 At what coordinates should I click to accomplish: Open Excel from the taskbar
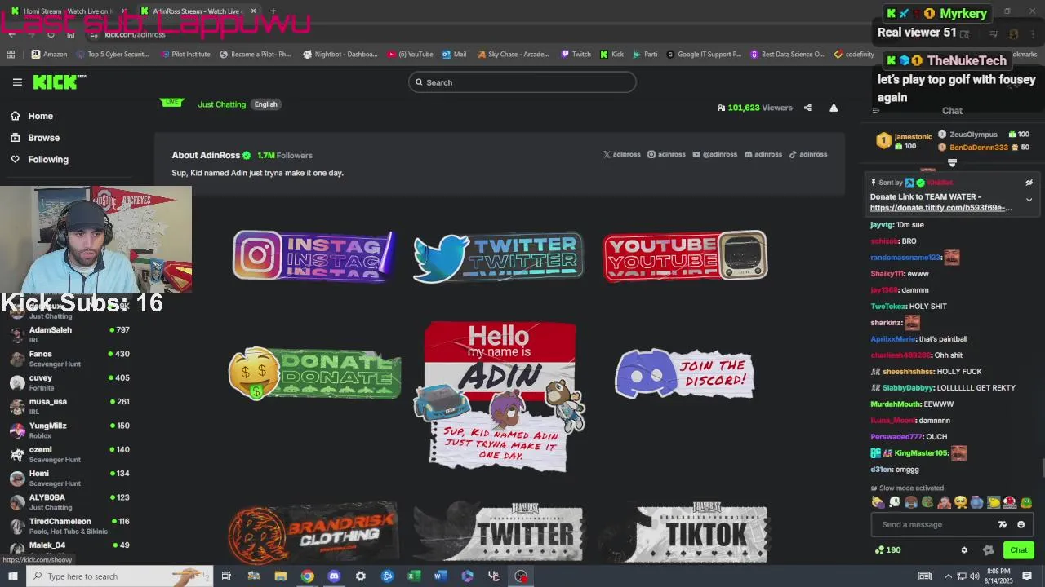[x=414, y=576]
